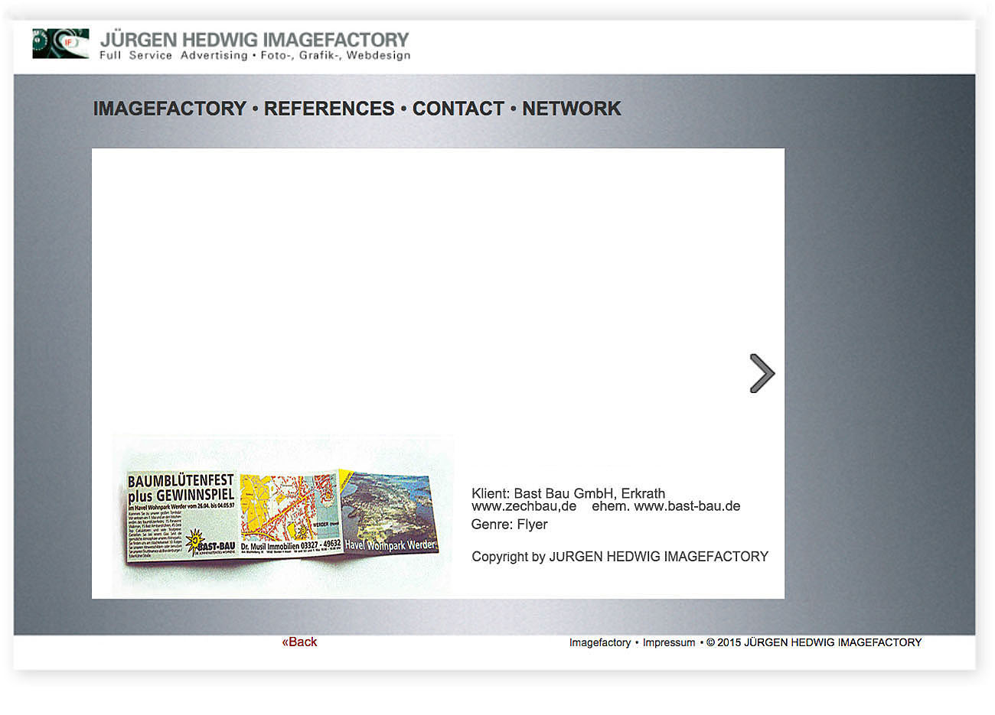The height and width of the screenshot is (715, 995).
Task: Click the Jürgen Hedwig Imagefactory header title
Action: pos(254,39)
